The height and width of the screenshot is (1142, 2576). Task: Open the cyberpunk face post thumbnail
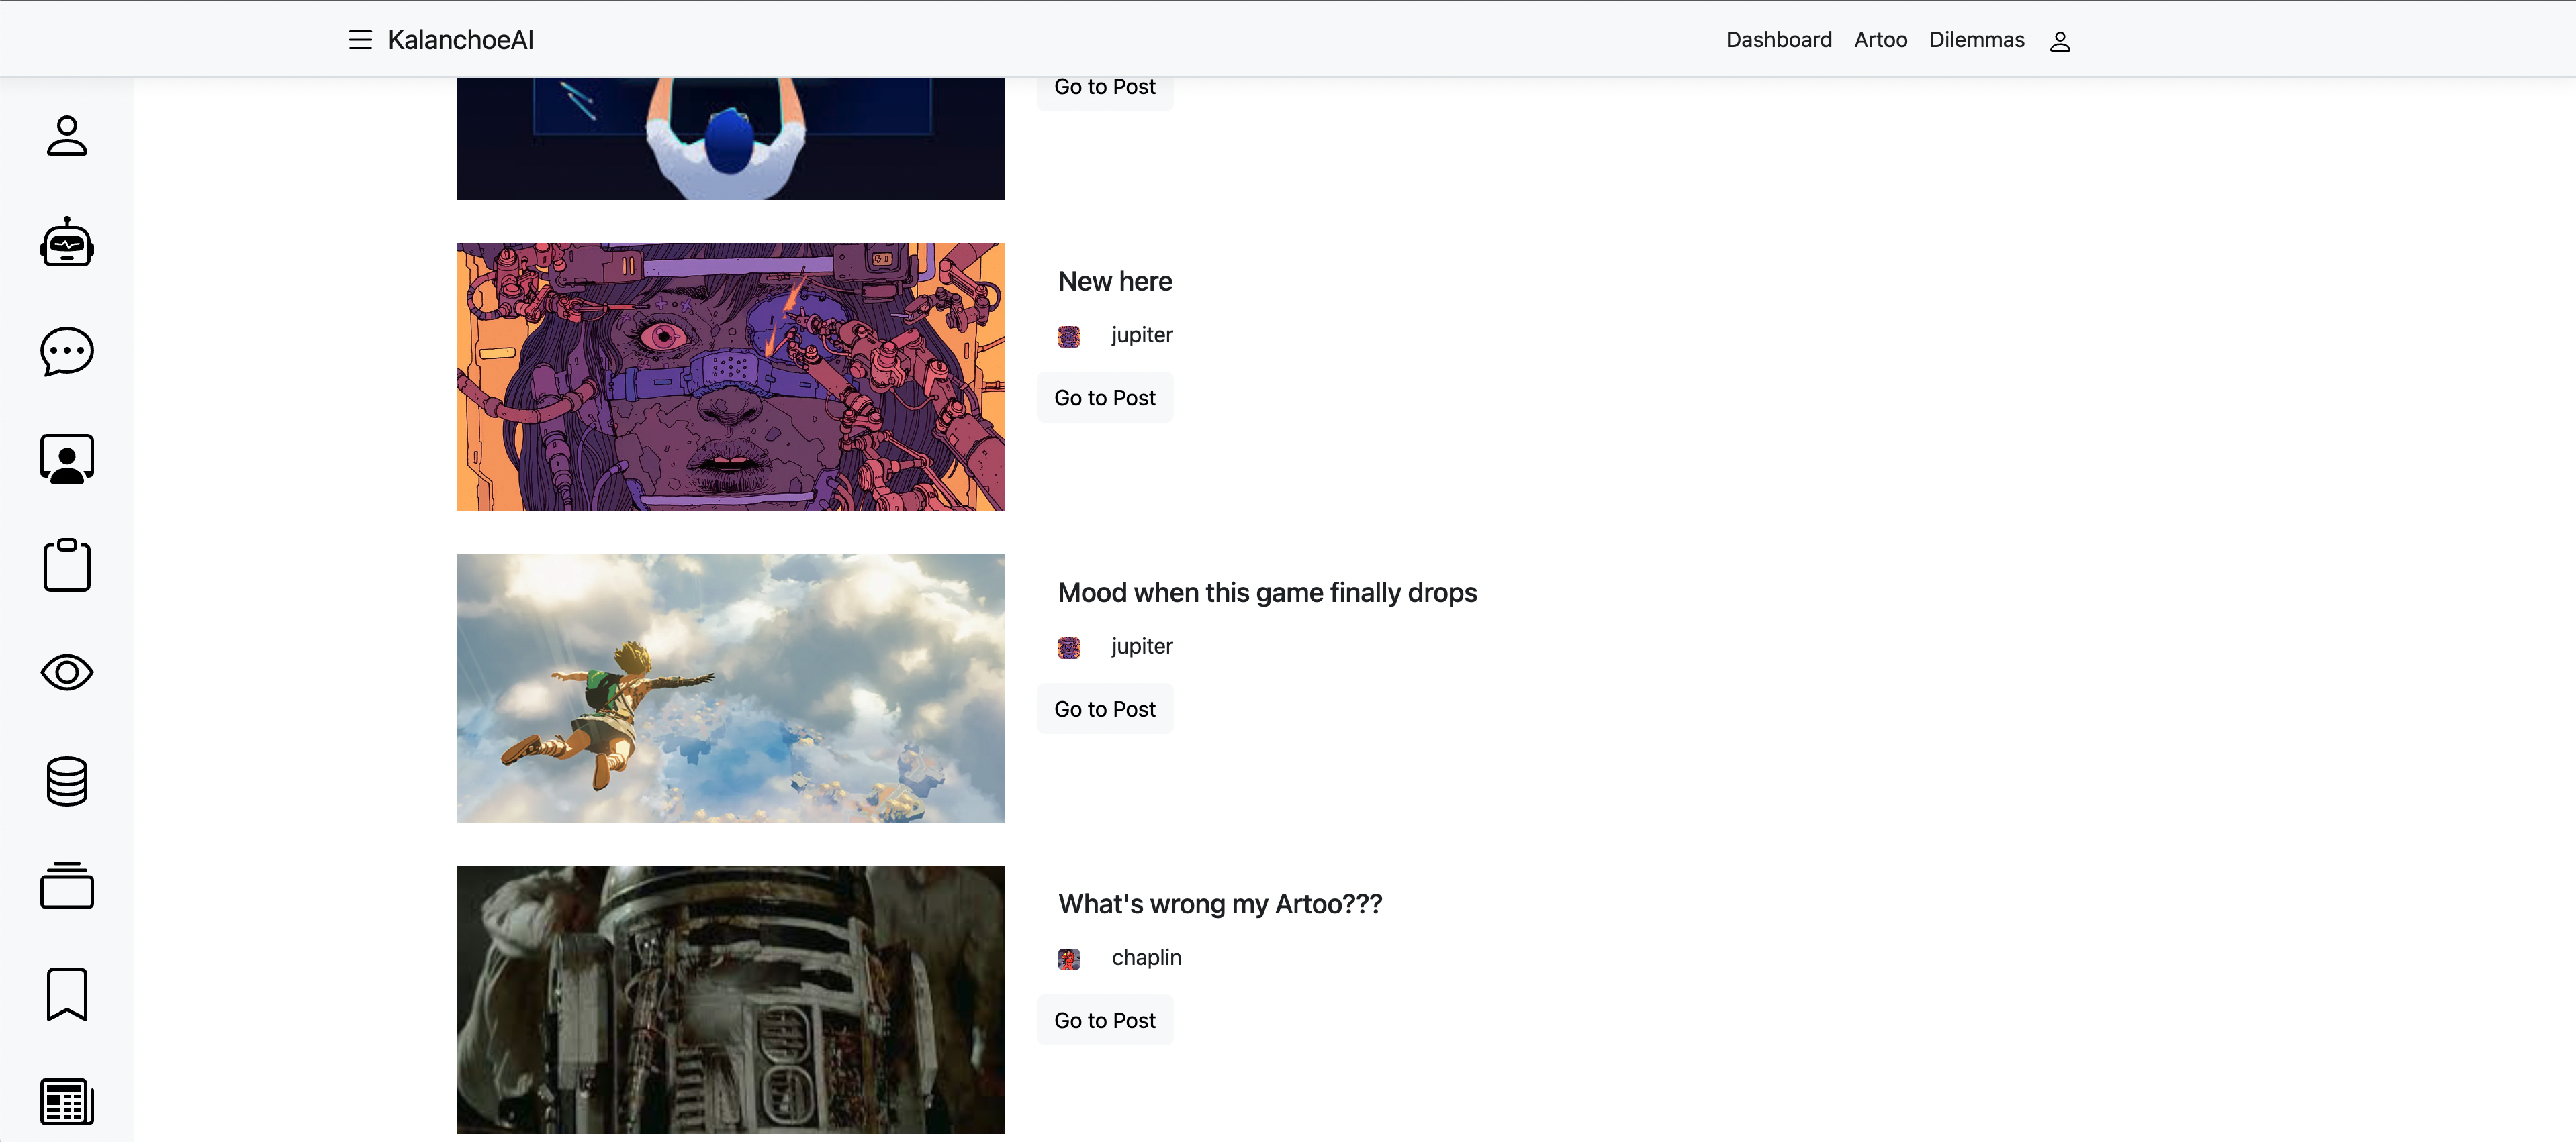click(x=730, y=376)
